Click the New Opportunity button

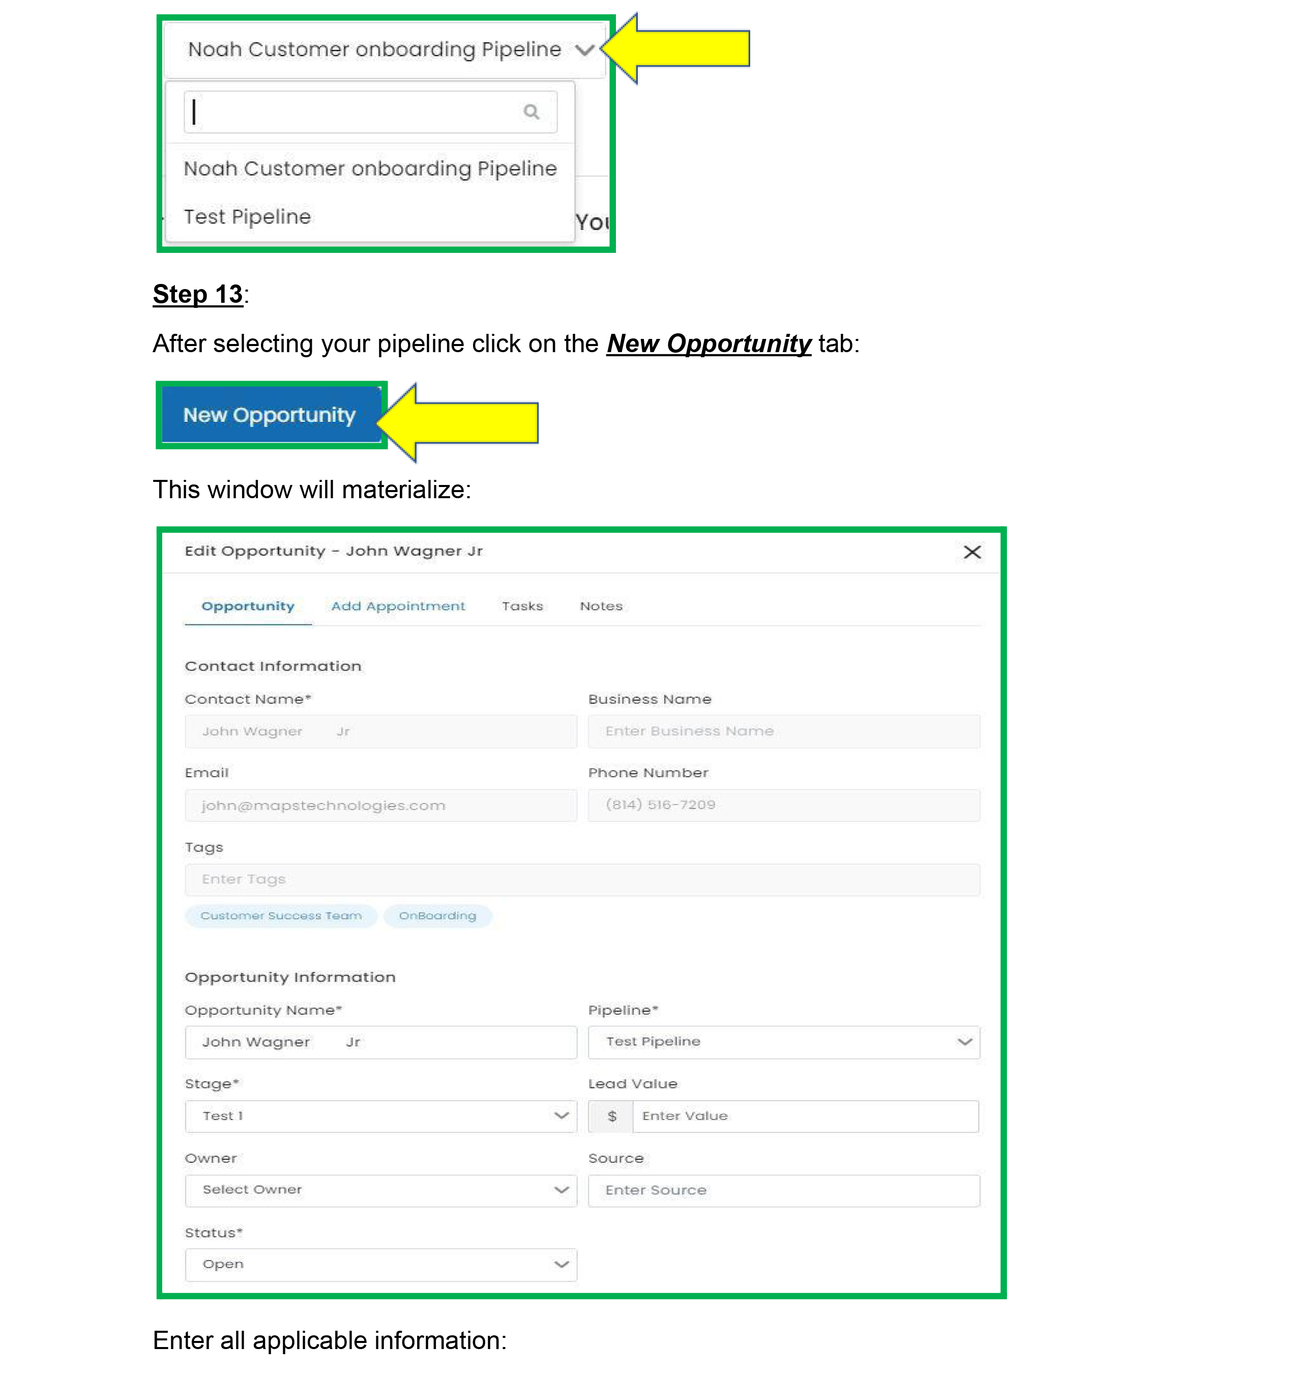[x=270, y=414]
